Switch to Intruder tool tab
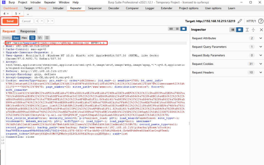 (x=58, y=8)
